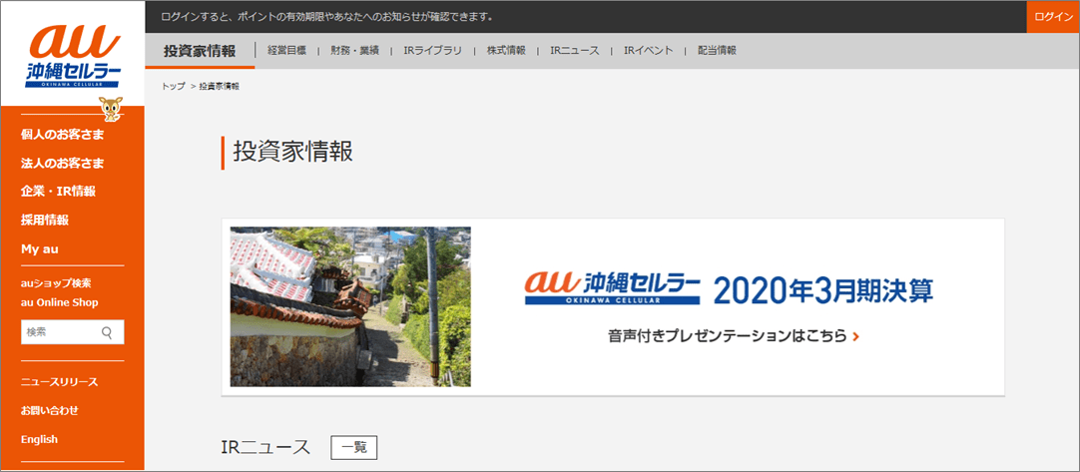Click the 投資家情報 page heading
Screen dimensions: 1080x472
pos(293,152)
